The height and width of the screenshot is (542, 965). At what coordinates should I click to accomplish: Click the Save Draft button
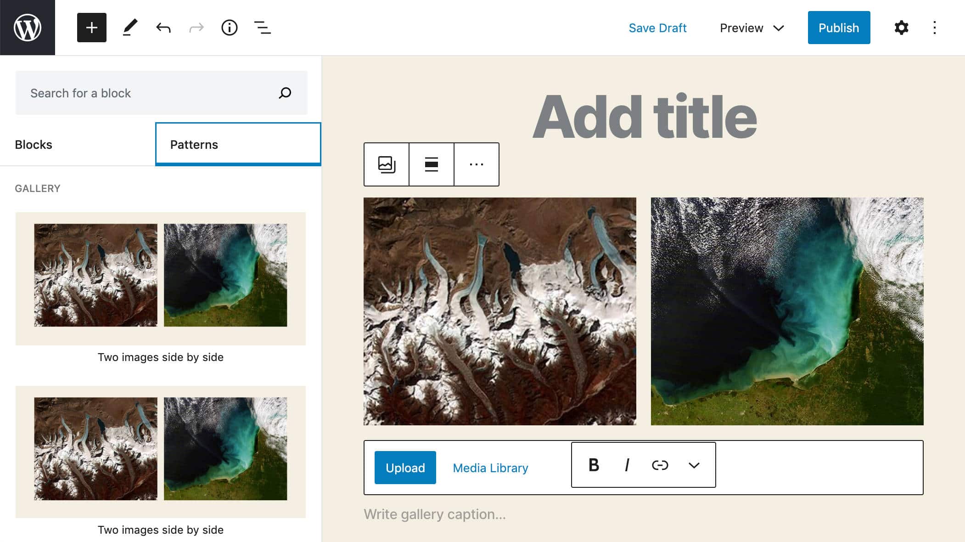[657, 27]
